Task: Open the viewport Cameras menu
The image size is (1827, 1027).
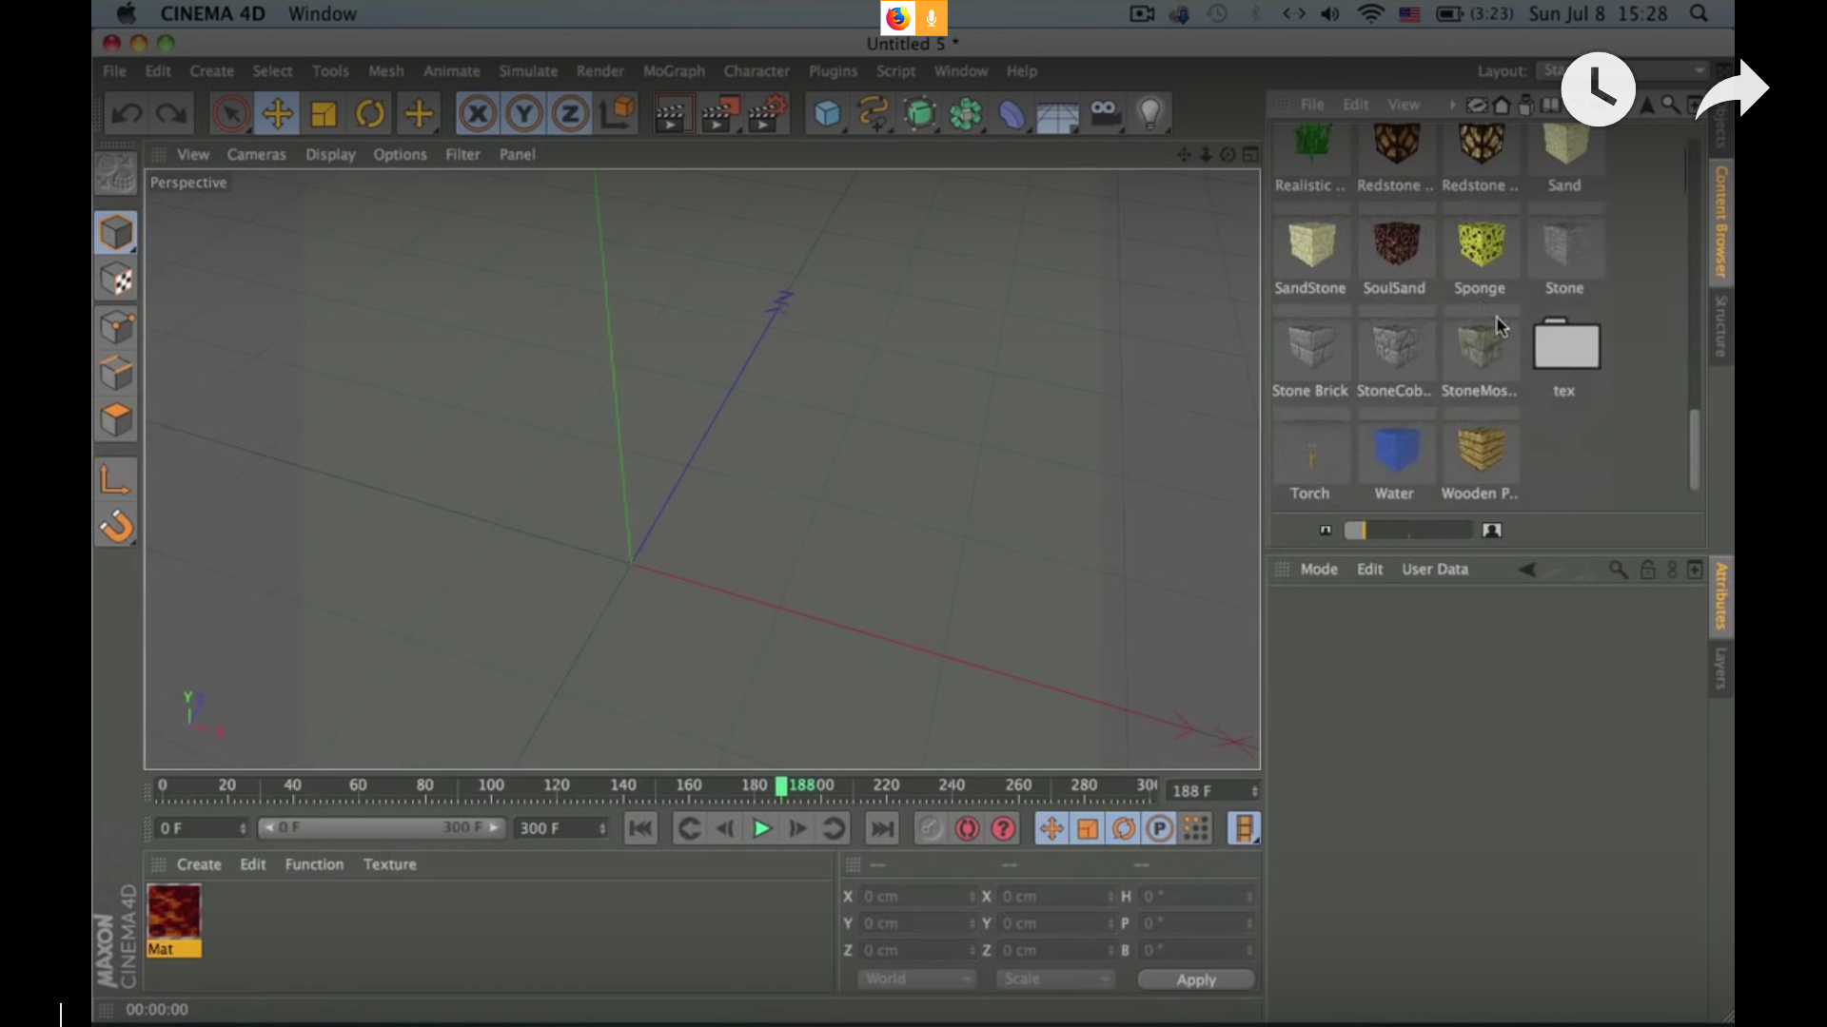Action: point(256,154)
